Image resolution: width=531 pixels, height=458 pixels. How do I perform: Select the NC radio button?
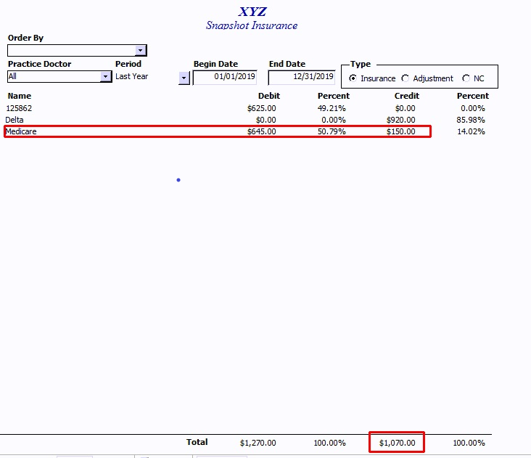click(466, 78)
